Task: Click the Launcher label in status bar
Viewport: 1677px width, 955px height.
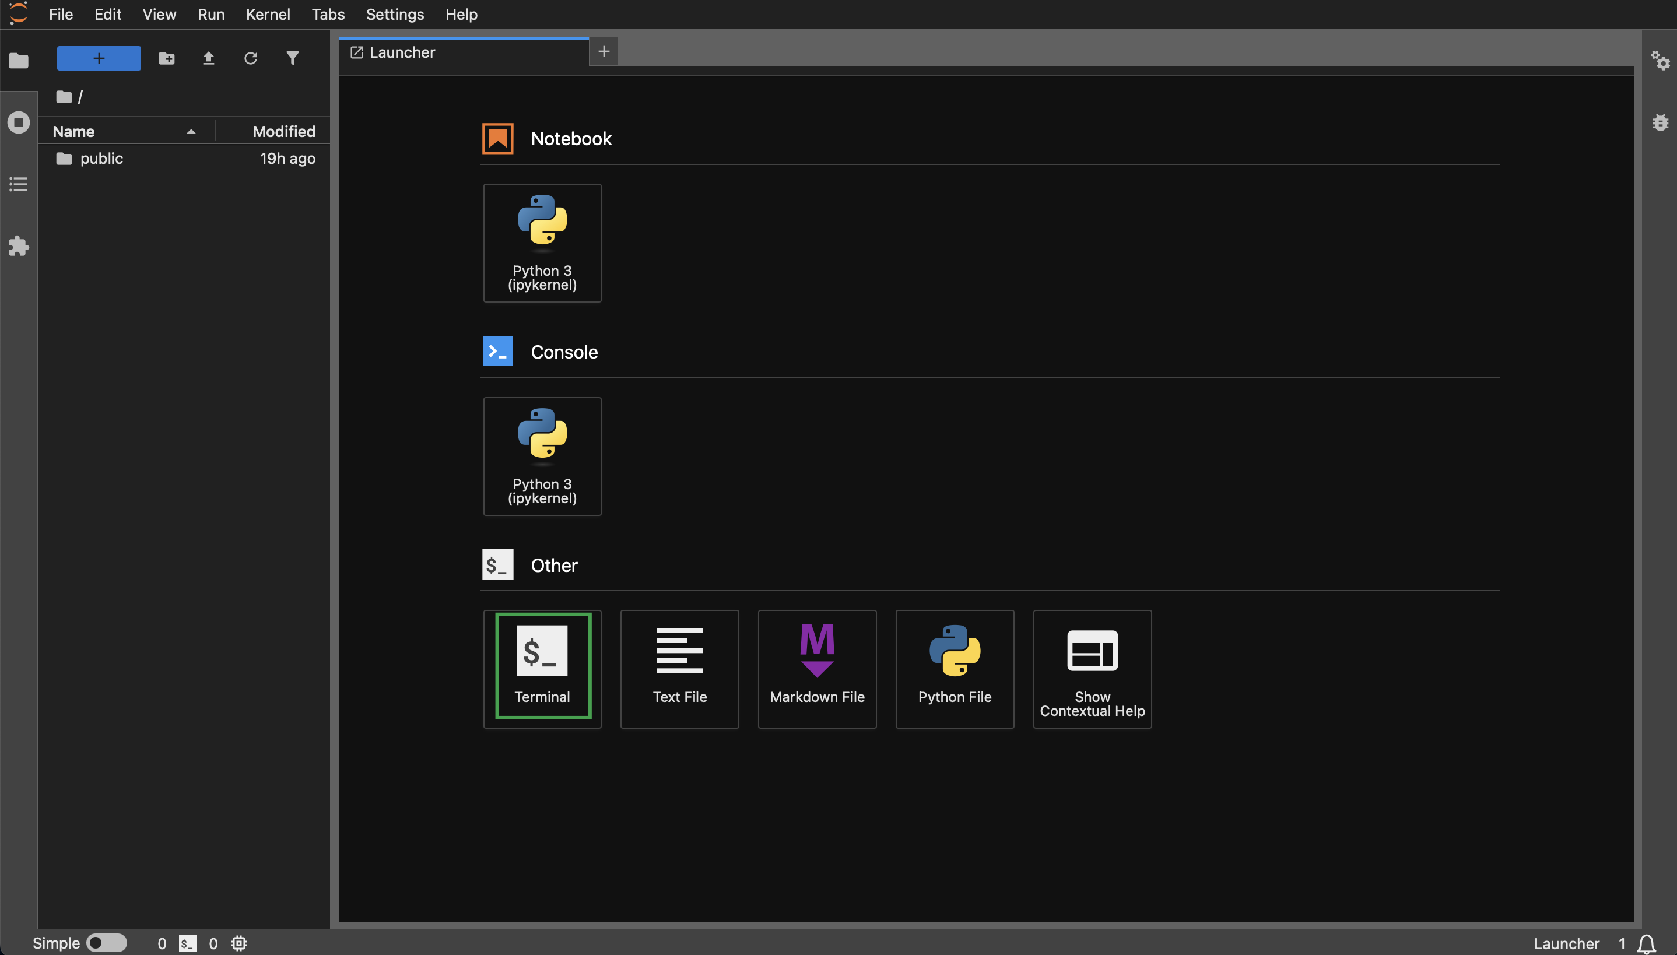Action: (1566, 943)
